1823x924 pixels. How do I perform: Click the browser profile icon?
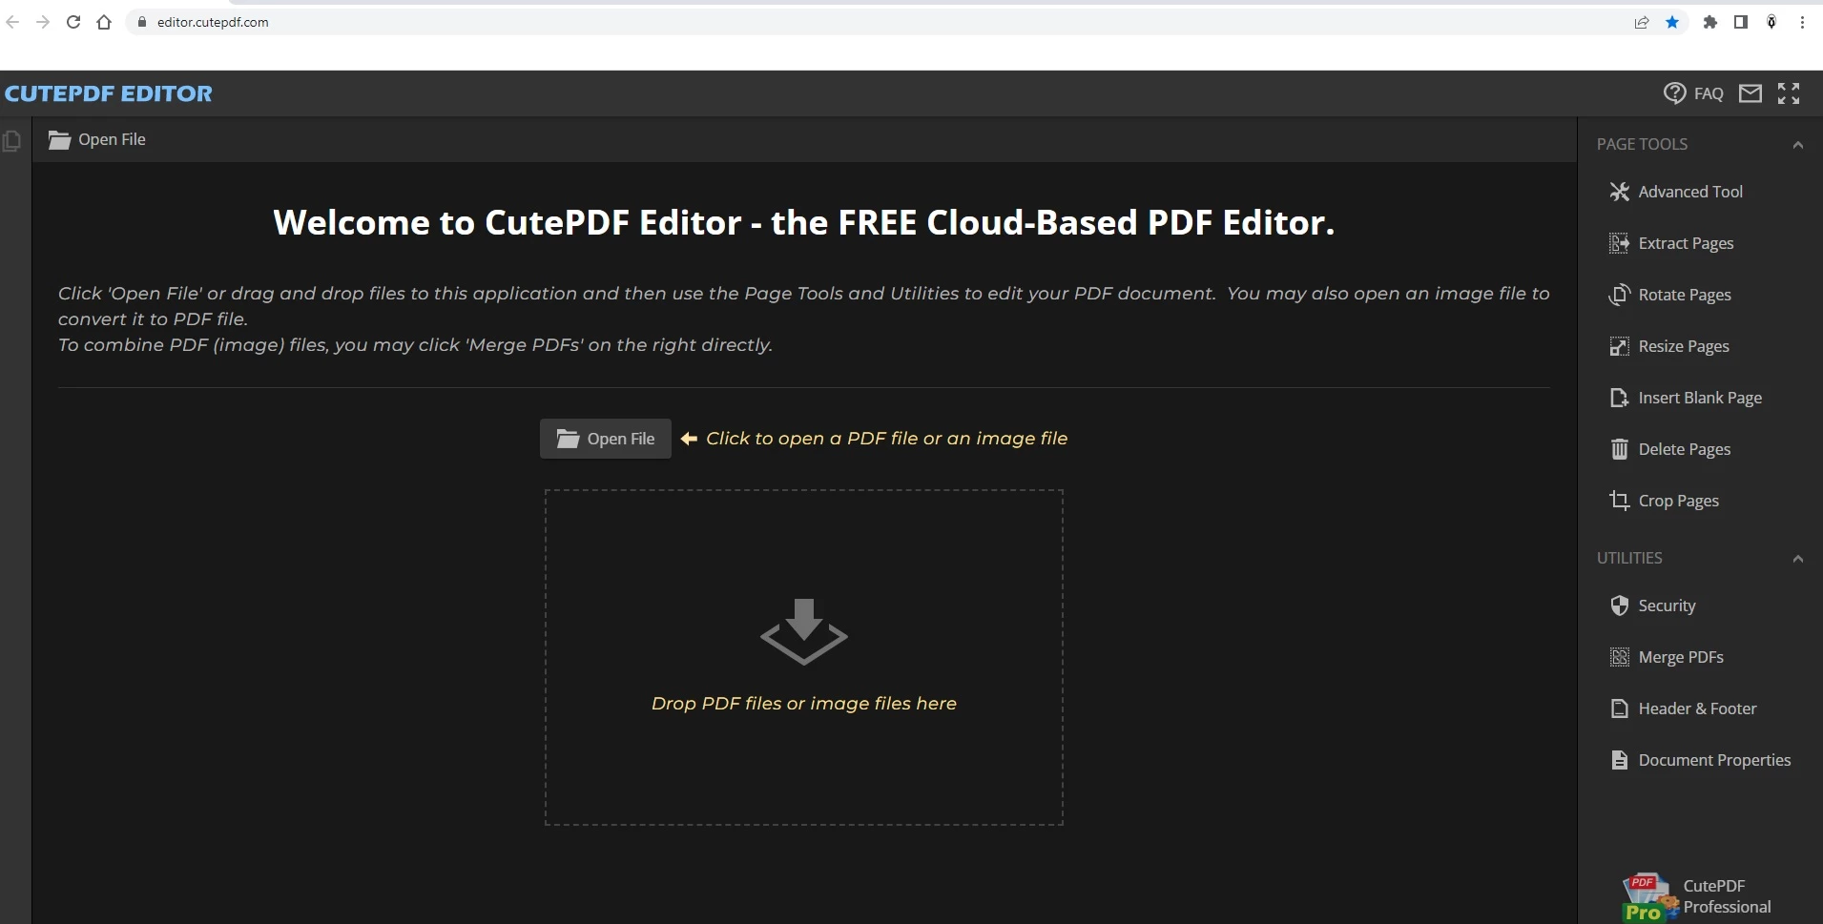click(1771, 22)
